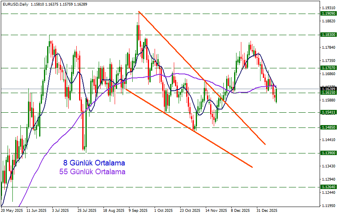Select the 20 May 2025 date label
Viewport: 338px width, 215px height.
pyautogui.click(x=12, y=210)
